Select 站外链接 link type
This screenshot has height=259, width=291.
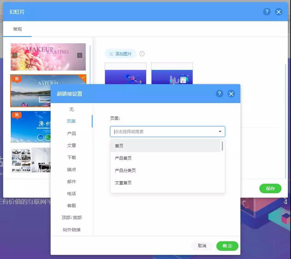pos(72,230)
